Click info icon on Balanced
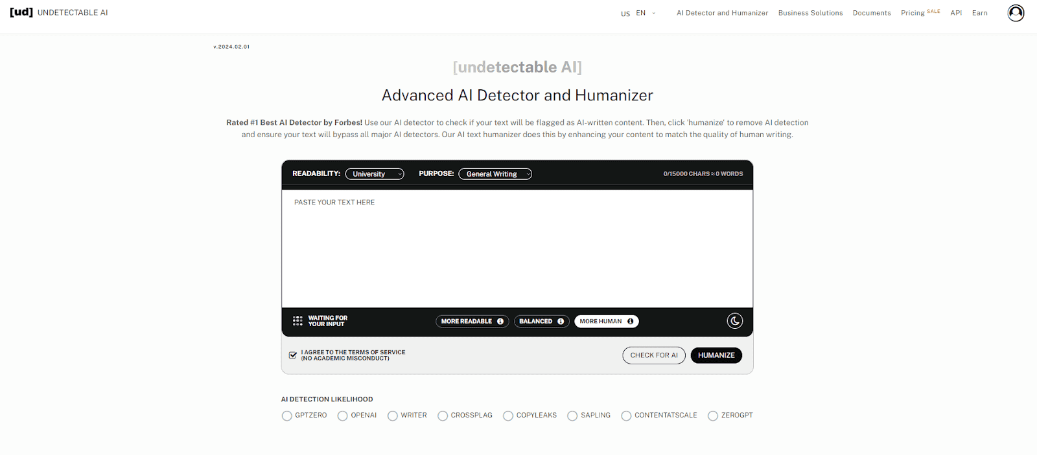1037x455 pixels. click(x=561, y=322)
